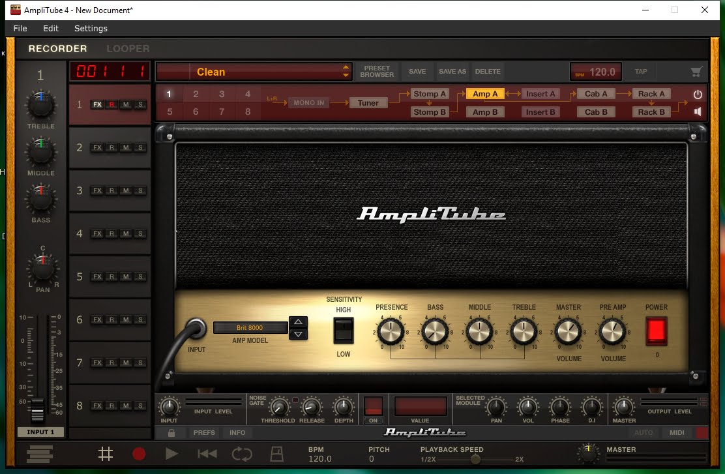Select the Amp A module
Screen dimensions: 725x474
pyautogui.click(x=485, y=94)
